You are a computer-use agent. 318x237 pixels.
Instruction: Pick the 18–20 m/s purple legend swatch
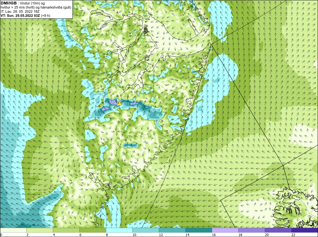[x=252, y=230]
